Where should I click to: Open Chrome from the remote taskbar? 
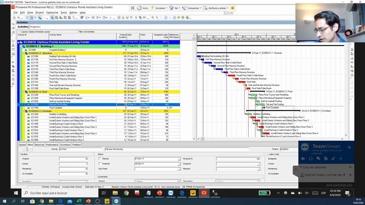(126, 193)
